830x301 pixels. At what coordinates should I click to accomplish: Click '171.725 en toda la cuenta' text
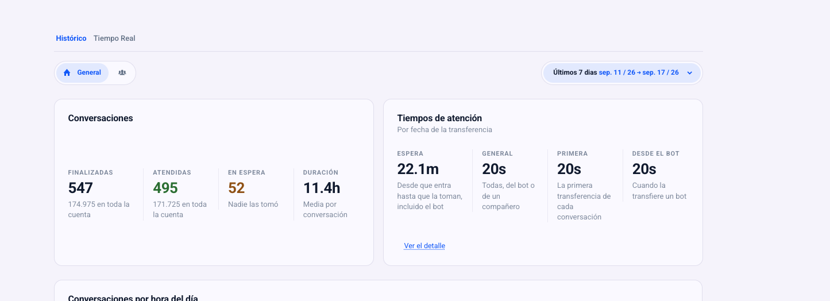[180, 210]
